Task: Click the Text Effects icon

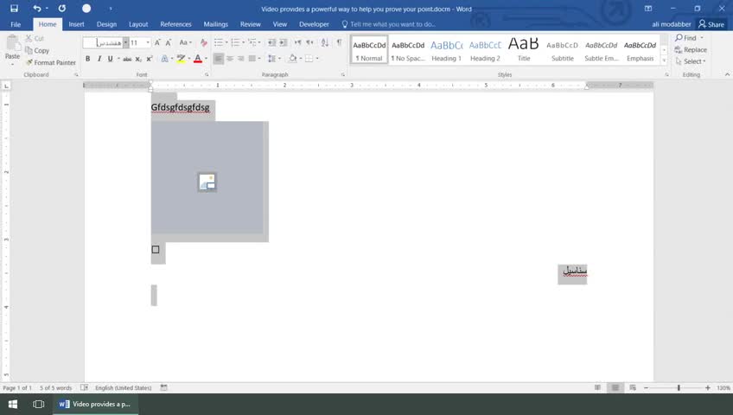Action: (164, 59)
